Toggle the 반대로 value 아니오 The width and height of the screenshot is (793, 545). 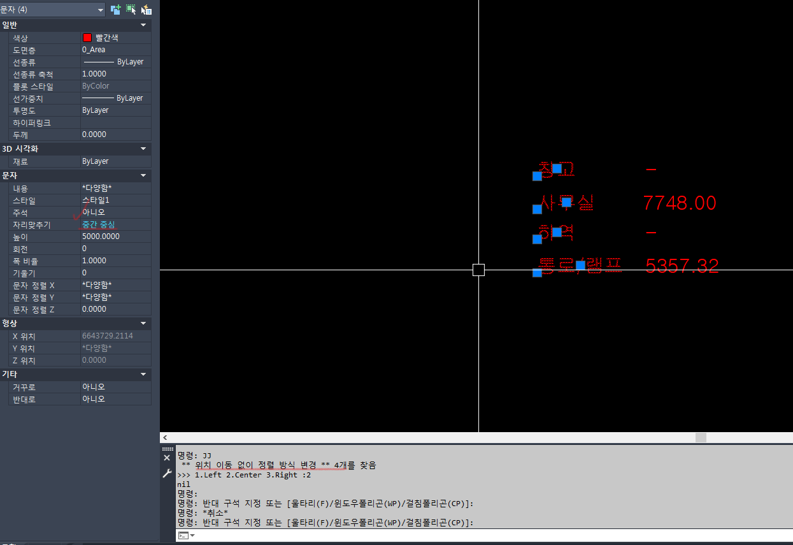click(x=116, y=399)
